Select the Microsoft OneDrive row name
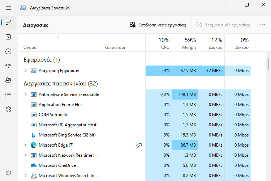Screen dimensions: 271x181 pos(57,165)
